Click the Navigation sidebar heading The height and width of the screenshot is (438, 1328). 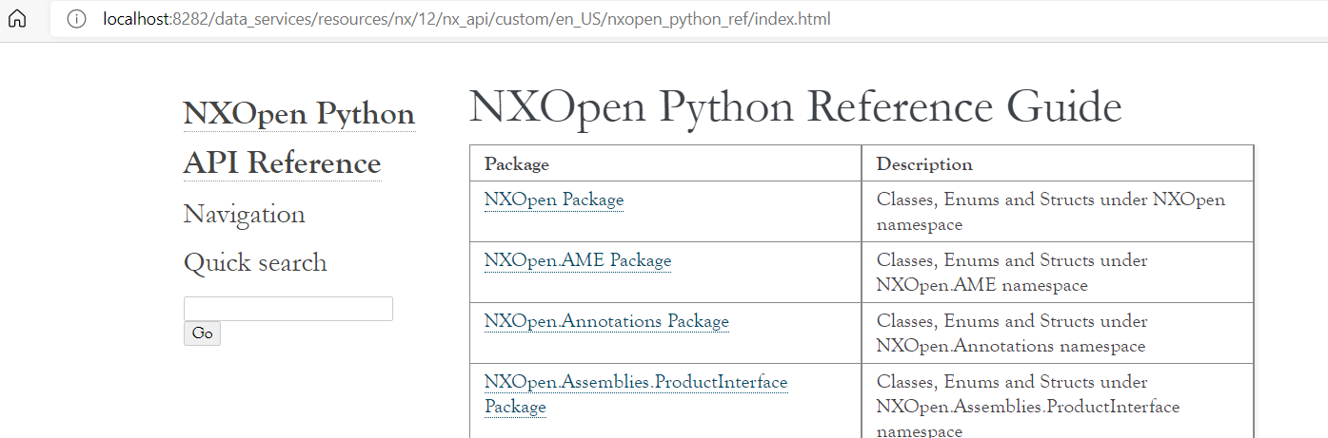[245, 215]
